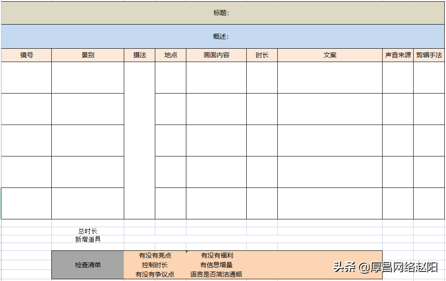Image resolution: width=446 pixels, height=281 pixels.
Task: Select the 有信息增量 checklist cell
Action: tap(217, 265)
